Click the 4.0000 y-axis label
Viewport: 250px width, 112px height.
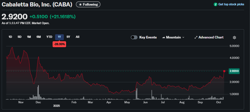[234, 58]
